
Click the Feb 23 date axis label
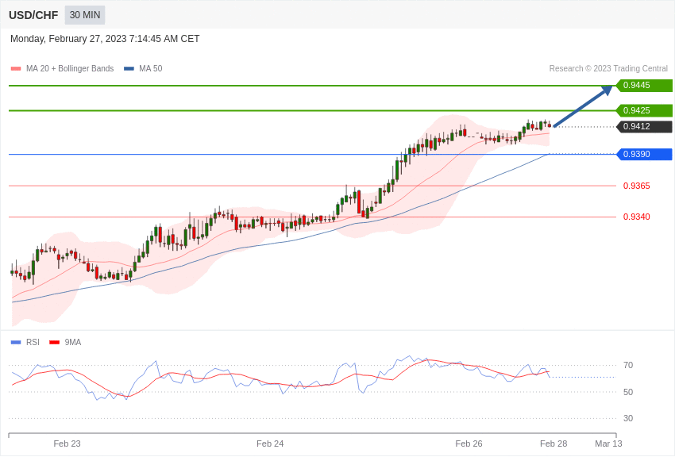pyautogui.click(x=67, y=444)
